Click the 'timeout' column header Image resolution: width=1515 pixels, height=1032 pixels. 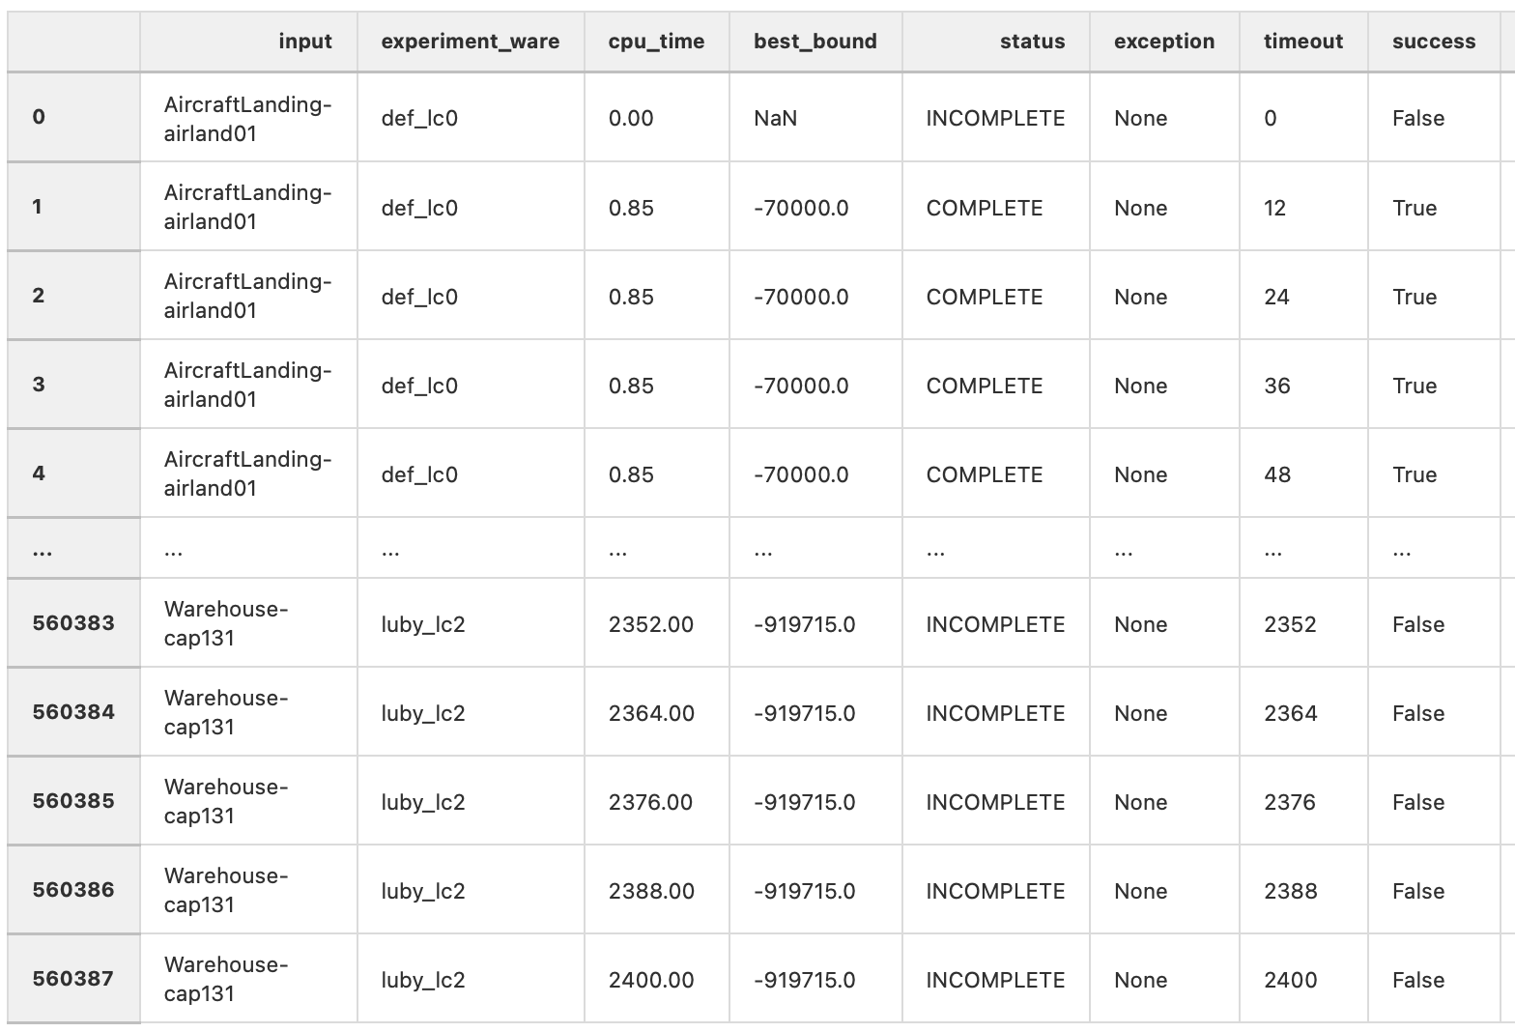pos(1303,42)
